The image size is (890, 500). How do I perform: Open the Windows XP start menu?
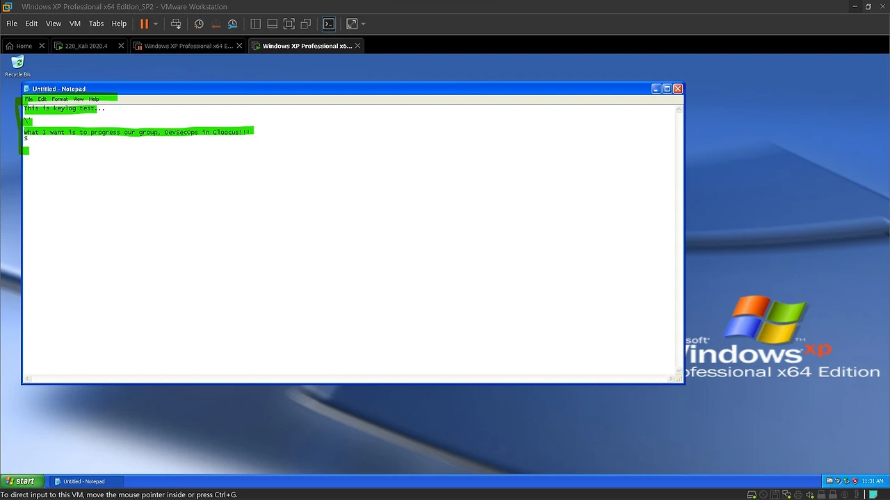(21, 481)
